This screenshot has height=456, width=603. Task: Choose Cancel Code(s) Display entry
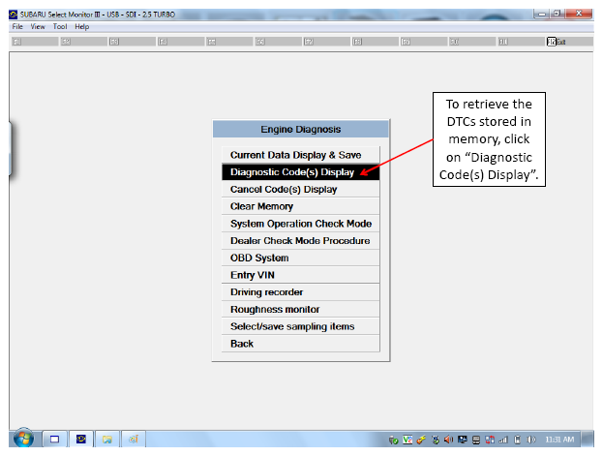[x=300, y=190]
